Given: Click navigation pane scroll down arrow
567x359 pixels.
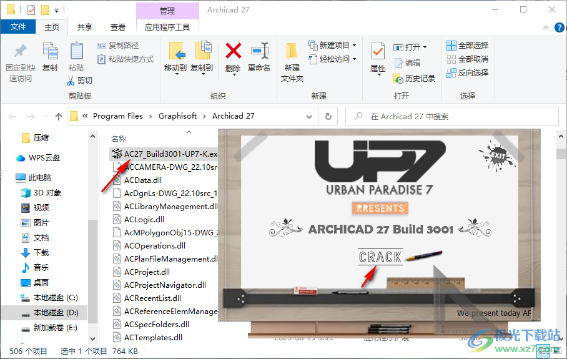Looking at the screenshot, I should click(92, 339).
